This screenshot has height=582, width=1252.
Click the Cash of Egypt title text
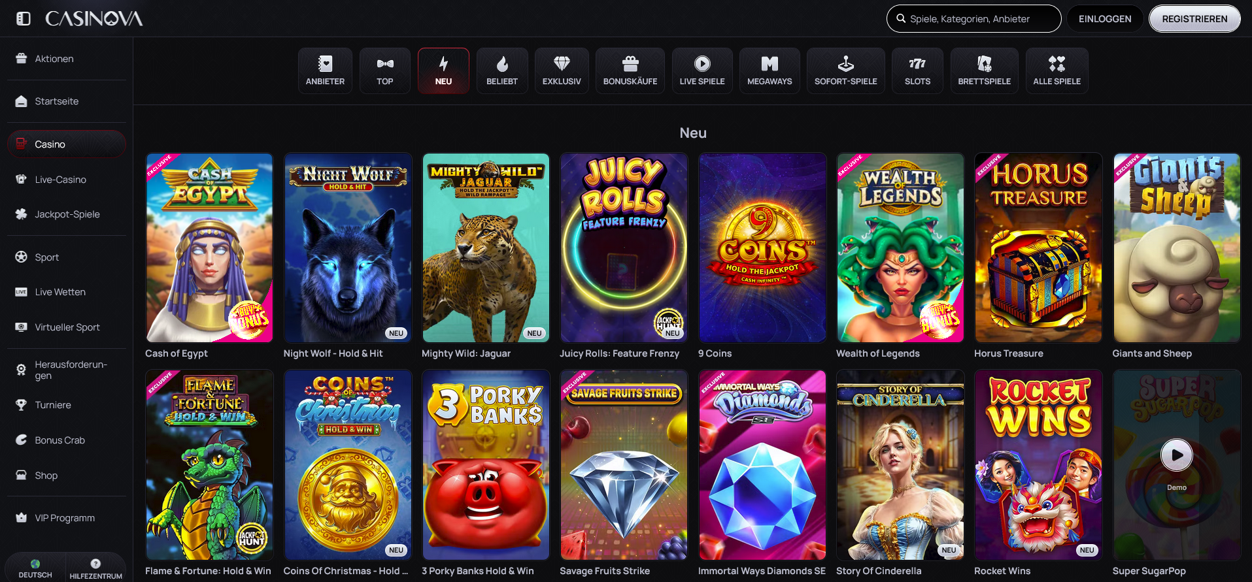(x=177, y=353)
